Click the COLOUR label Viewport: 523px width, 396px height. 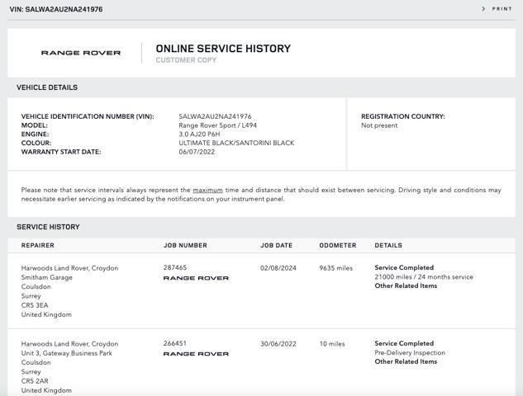click(36, 143)
